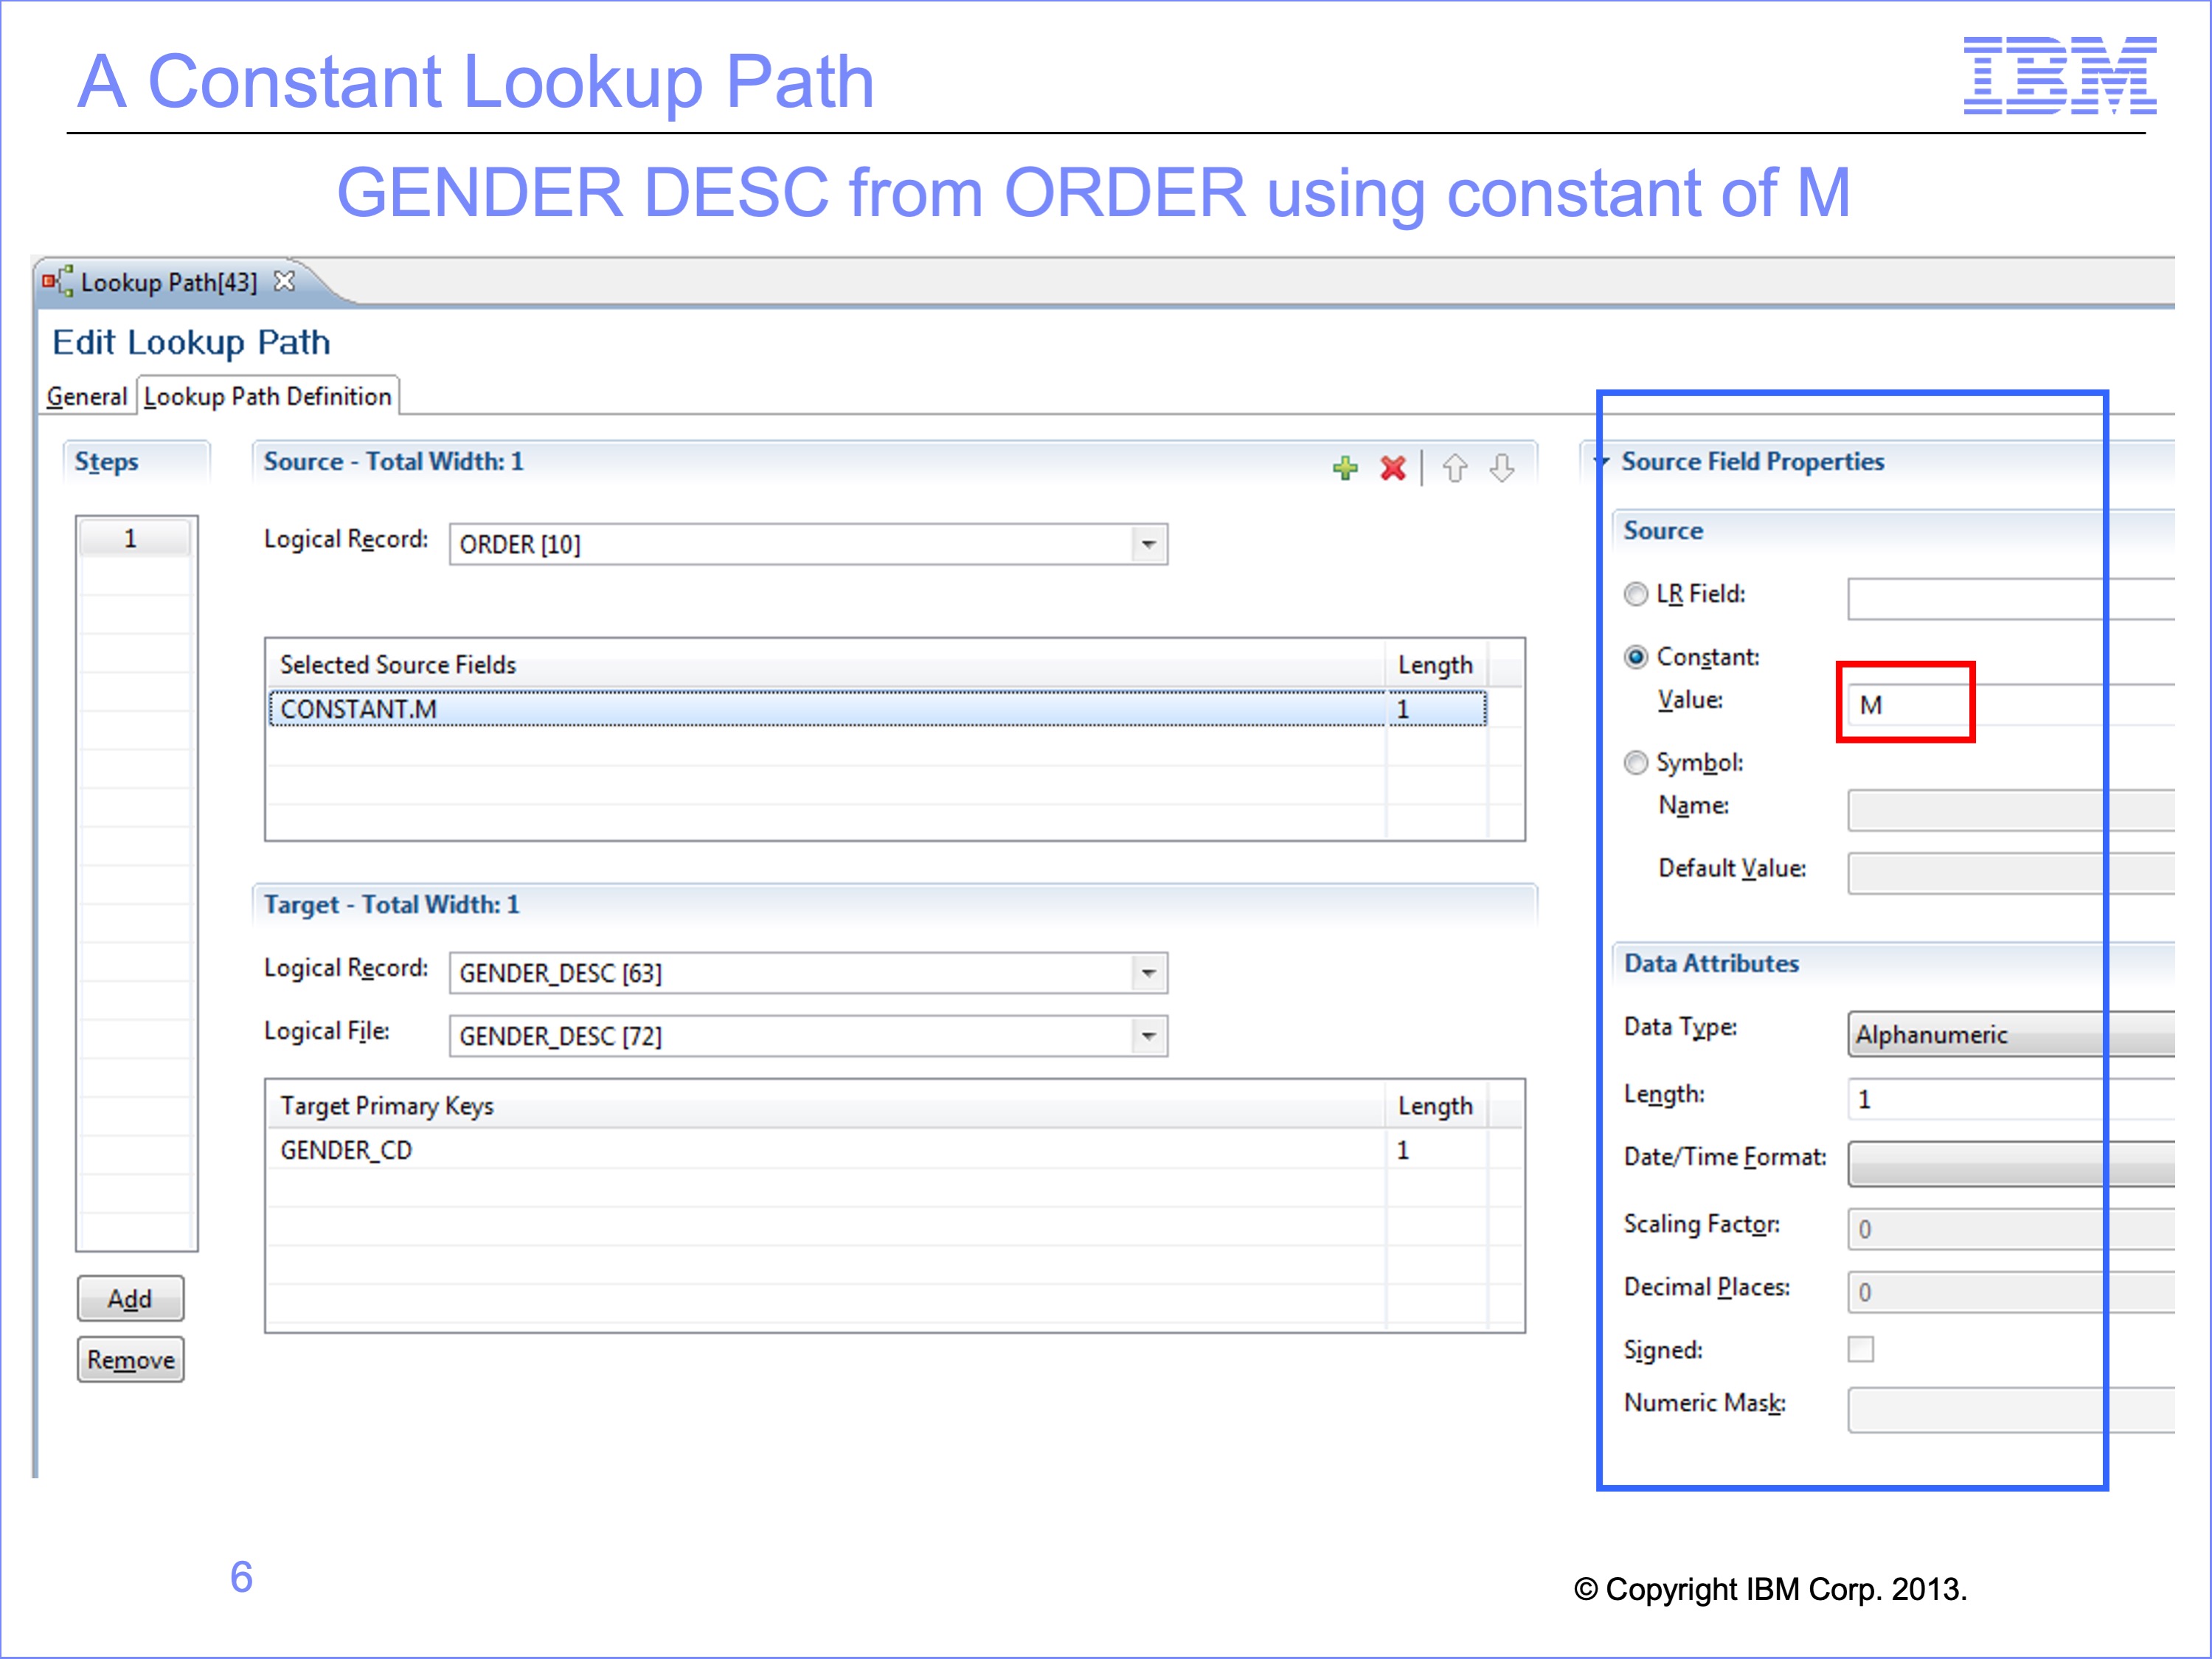Switch to the General tab

click(x=87, y=397)
